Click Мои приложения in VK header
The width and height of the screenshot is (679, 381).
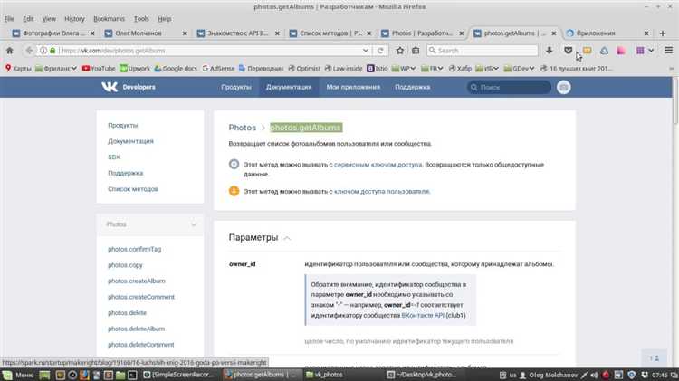click(x=353, y=87)
